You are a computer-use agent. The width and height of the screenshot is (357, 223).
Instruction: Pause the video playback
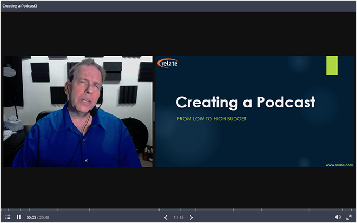pyautogui.click(x=19, y=217)
